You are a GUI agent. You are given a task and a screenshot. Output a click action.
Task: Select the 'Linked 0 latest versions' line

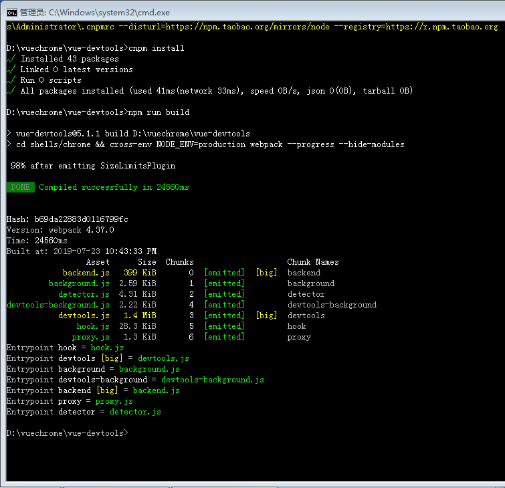(x=77, y=70)
